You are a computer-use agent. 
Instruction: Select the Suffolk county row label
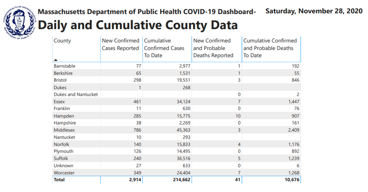click(x=61, y=159)
